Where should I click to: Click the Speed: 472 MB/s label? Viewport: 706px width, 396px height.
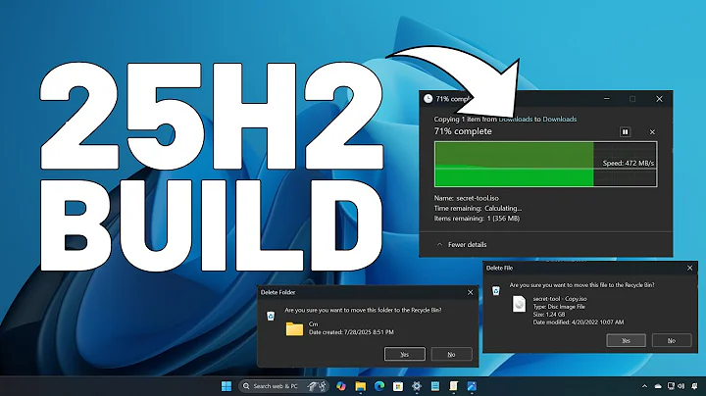629,163
